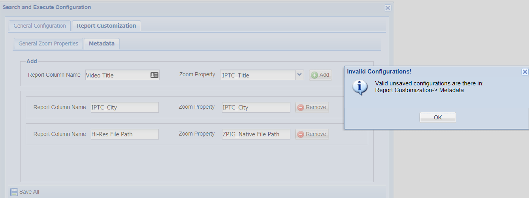
Task: Open the IPTC_Title combo box
Action: pyautogui.click(x=258, y=75)
